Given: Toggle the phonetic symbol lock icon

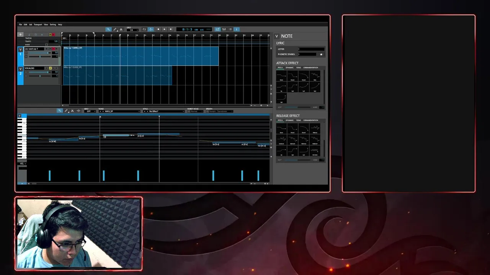Looking at the screenshot, I should point(321,54).
